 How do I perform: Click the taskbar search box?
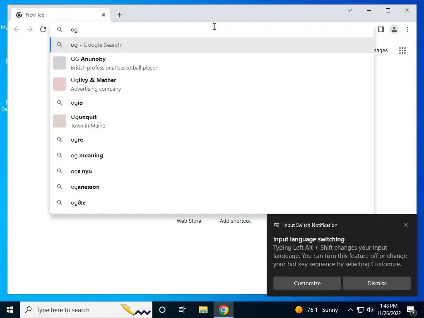86,310
